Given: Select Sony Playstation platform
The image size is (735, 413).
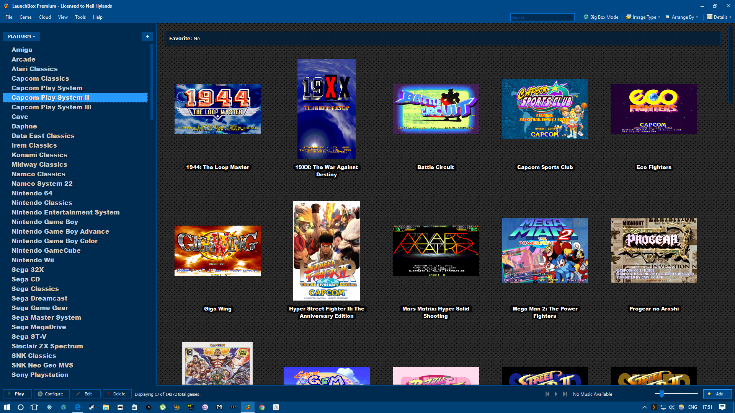Looking at the screenshot, I should pos(40,375).
